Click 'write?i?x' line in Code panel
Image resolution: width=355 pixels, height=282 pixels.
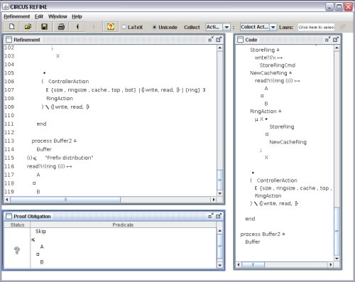(268, 58)
